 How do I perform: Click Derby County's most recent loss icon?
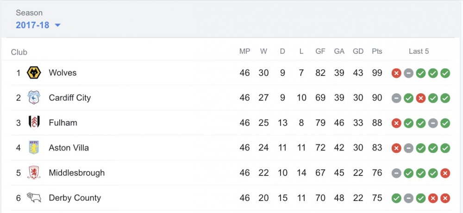(x=445, y=198)
